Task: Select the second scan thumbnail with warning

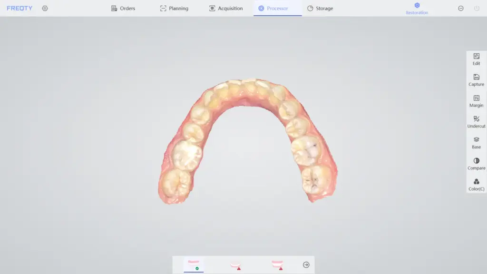Action: tap(235, 264)
